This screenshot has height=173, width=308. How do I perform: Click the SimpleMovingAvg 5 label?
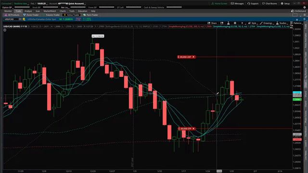[x=273, y=26]
